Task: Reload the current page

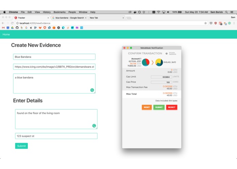Action: pyautogui.click(x=12, y=23)
